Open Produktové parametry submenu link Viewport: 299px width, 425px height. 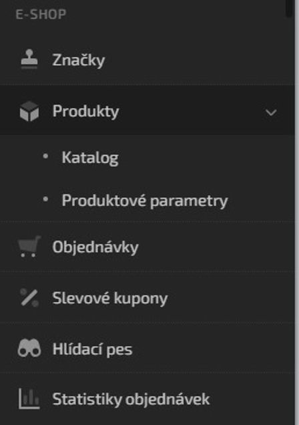click(x=145, y=201)
